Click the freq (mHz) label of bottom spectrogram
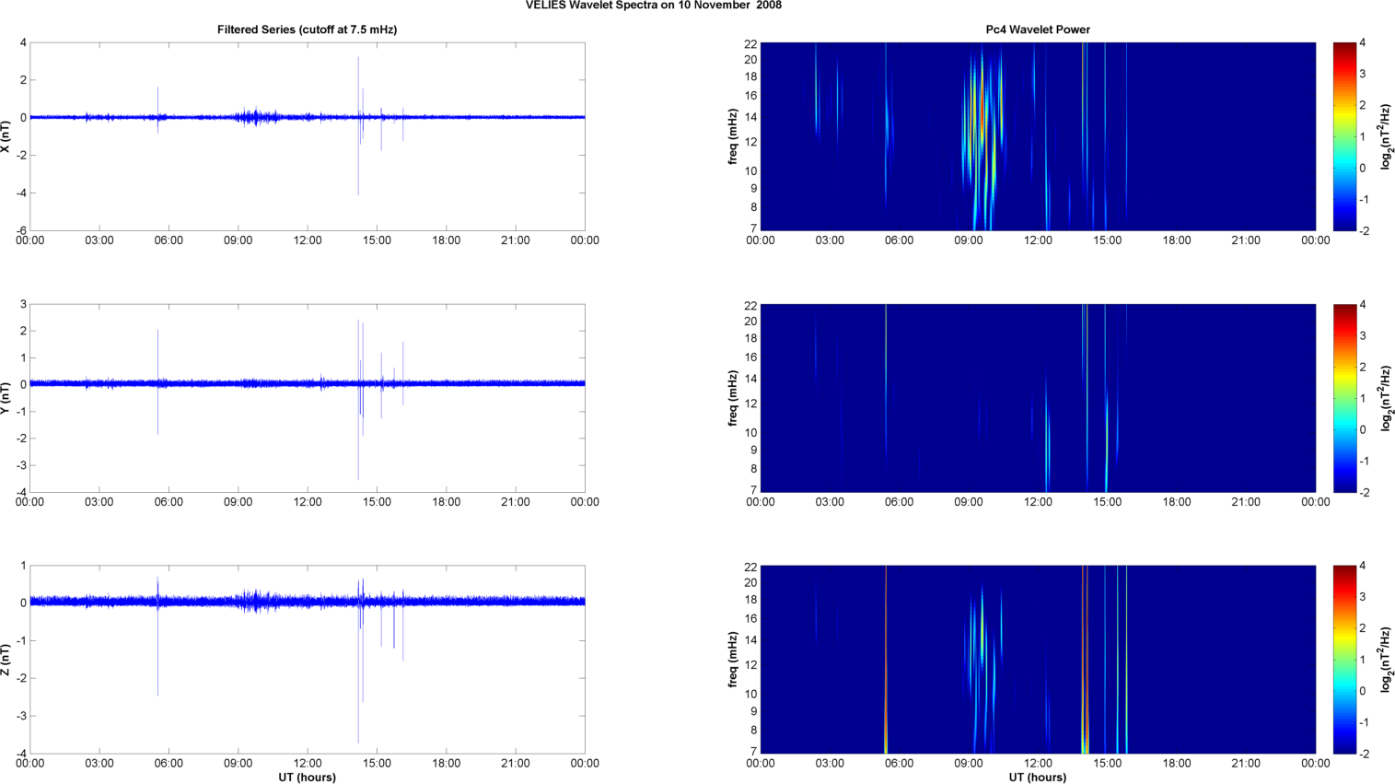The height and width of the screenshot is (784, 1395). (x=732, y=660)
